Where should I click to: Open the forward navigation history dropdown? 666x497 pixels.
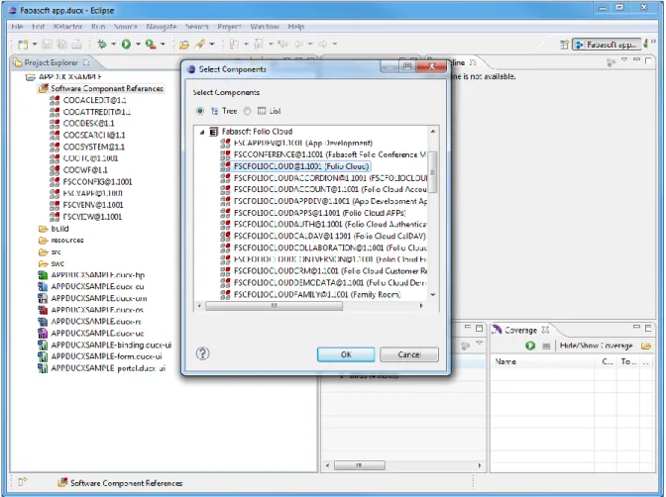tap(335, 44)
